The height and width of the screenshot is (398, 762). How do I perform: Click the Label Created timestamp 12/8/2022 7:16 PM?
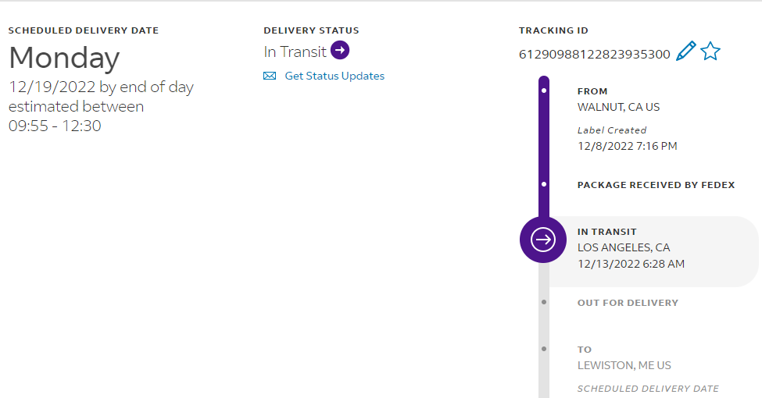click(627, 146)
